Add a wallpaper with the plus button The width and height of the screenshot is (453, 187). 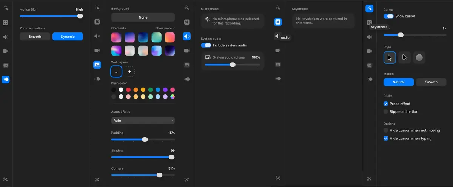(129, 71)
